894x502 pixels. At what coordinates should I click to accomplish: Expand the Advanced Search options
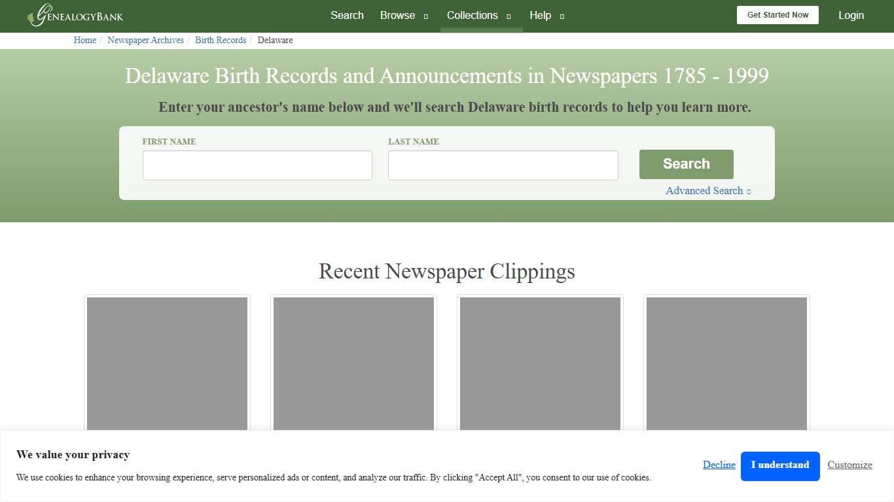tap(704, 190)
